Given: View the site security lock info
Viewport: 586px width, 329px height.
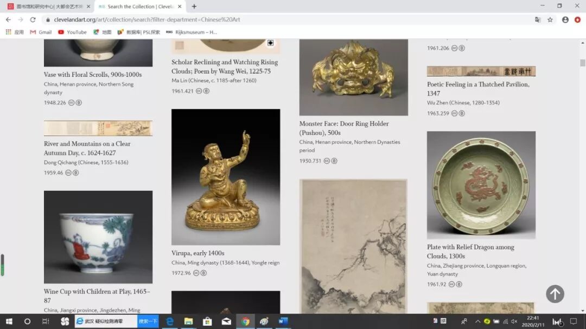Looking at the screenshot, I should coord(48,19).
